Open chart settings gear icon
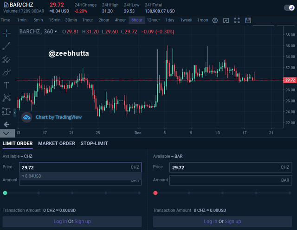This screenshot has height=230, width=297. click(x=215, y=20)
